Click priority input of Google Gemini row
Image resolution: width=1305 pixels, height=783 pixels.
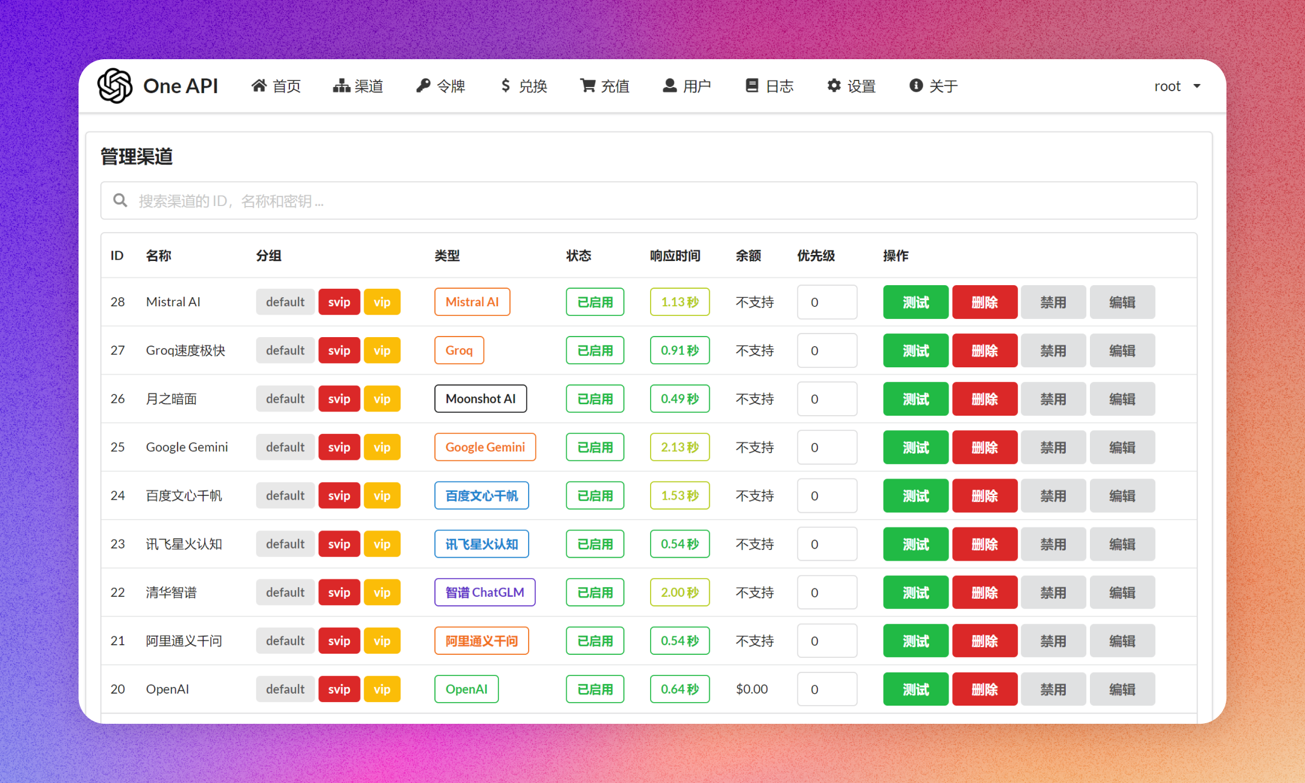(827, 447)
